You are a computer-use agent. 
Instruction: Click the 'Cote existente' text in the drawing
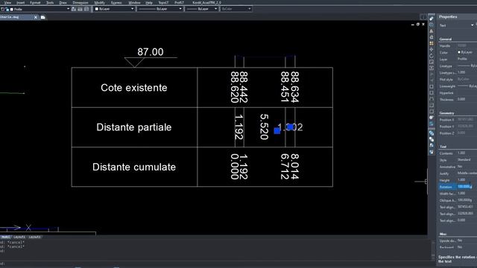point(134,88)
